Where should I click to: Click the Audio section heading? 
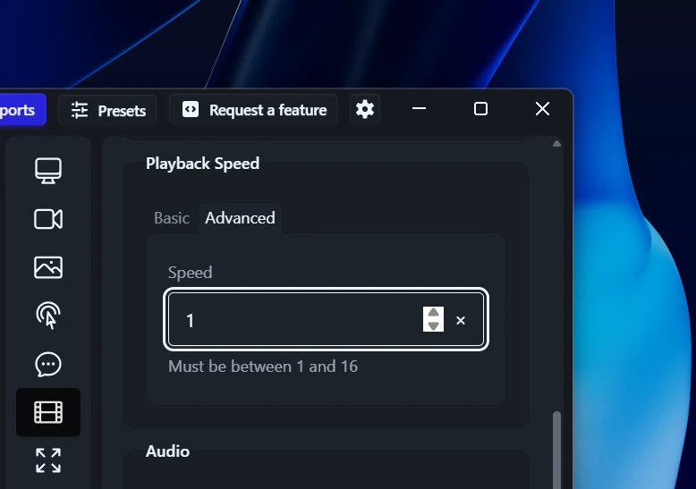click(167, 451)
